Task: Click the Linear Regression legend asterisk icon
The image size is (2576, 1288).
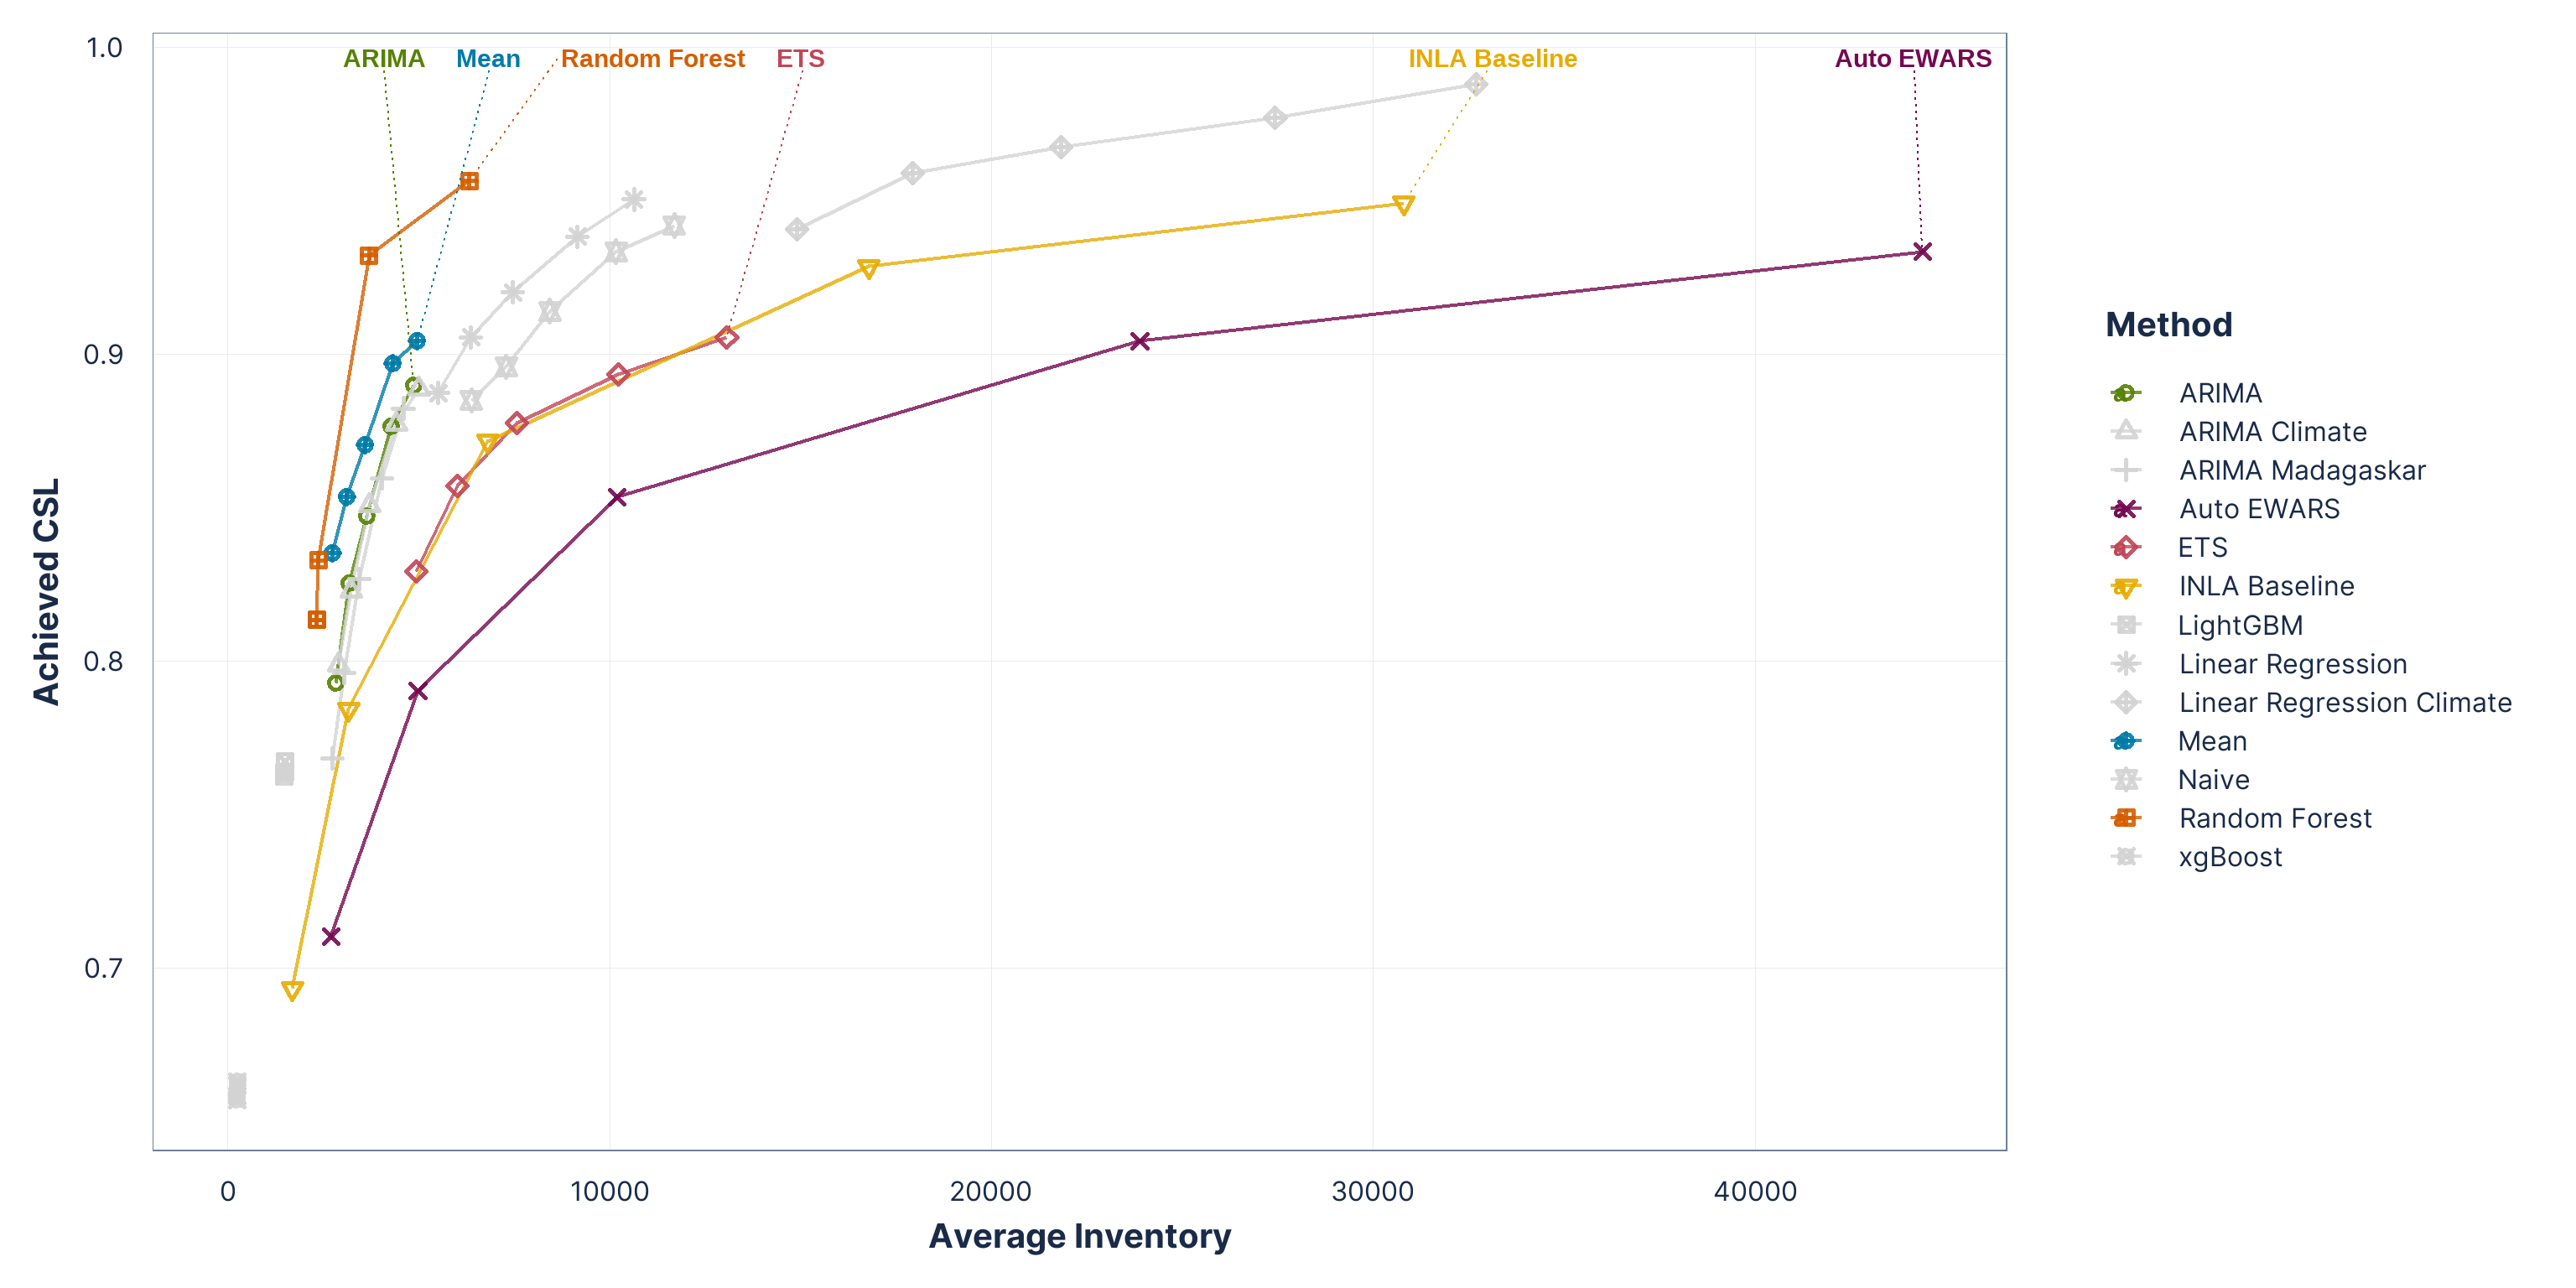Action: tap(2125, 663)
